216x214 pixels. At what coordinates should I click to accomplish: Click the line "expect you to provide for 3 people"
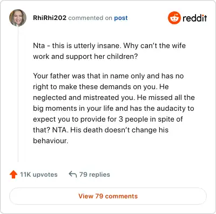tap(108, 119)
